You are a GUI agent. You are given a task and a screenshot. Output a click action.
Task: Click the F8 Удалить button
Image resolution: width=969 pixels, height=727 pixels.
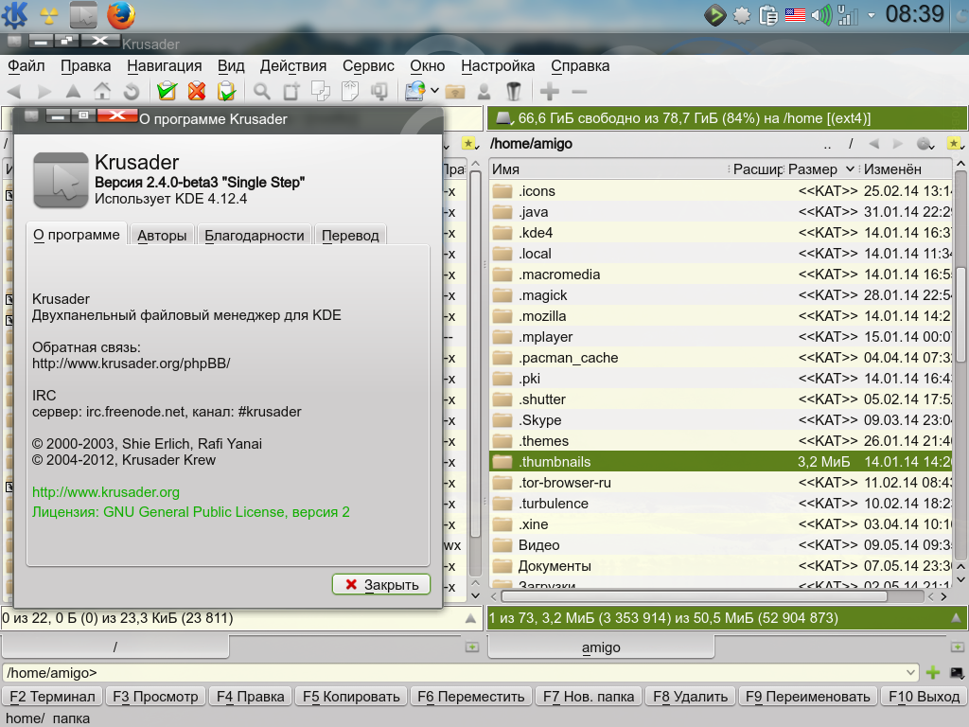[x=690, y=697]
